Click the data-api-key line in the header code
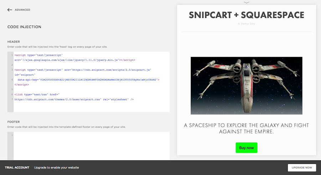Image resolution: width=321 pixels, height=175 pixels. (x=88, y=80)
